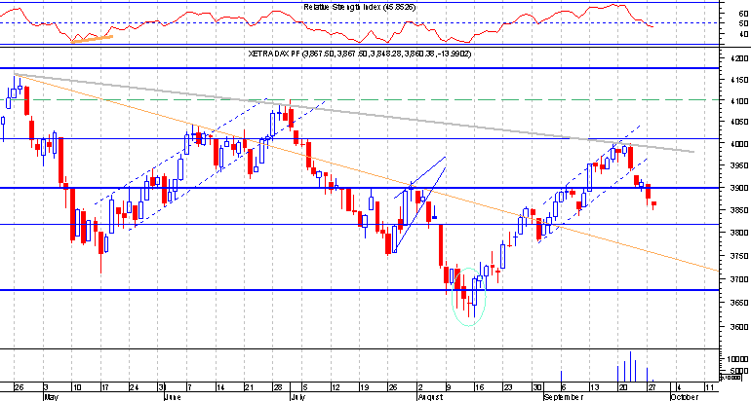
Task: Click the June month label
Action: [172, 397]
